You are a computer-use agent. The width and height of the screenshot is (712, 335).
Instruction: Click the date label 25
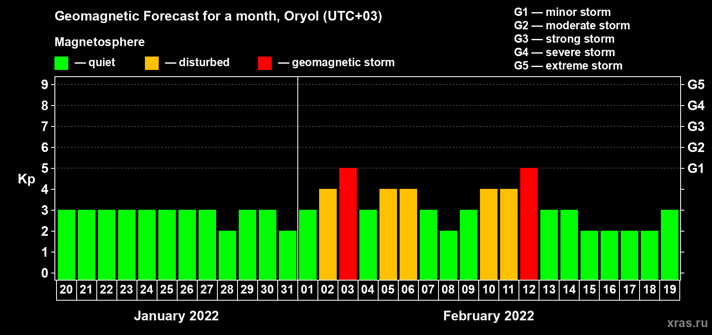click(x=167, y=289)
